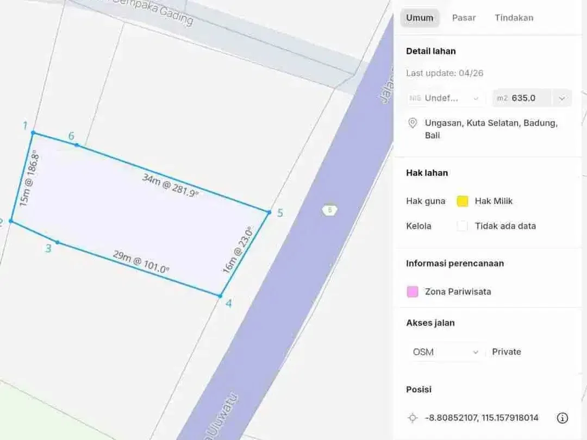The height and width of the screenshot is (440, 587).
Task: Click the 635.0 area value field
Action: click(x=523, y=98)
